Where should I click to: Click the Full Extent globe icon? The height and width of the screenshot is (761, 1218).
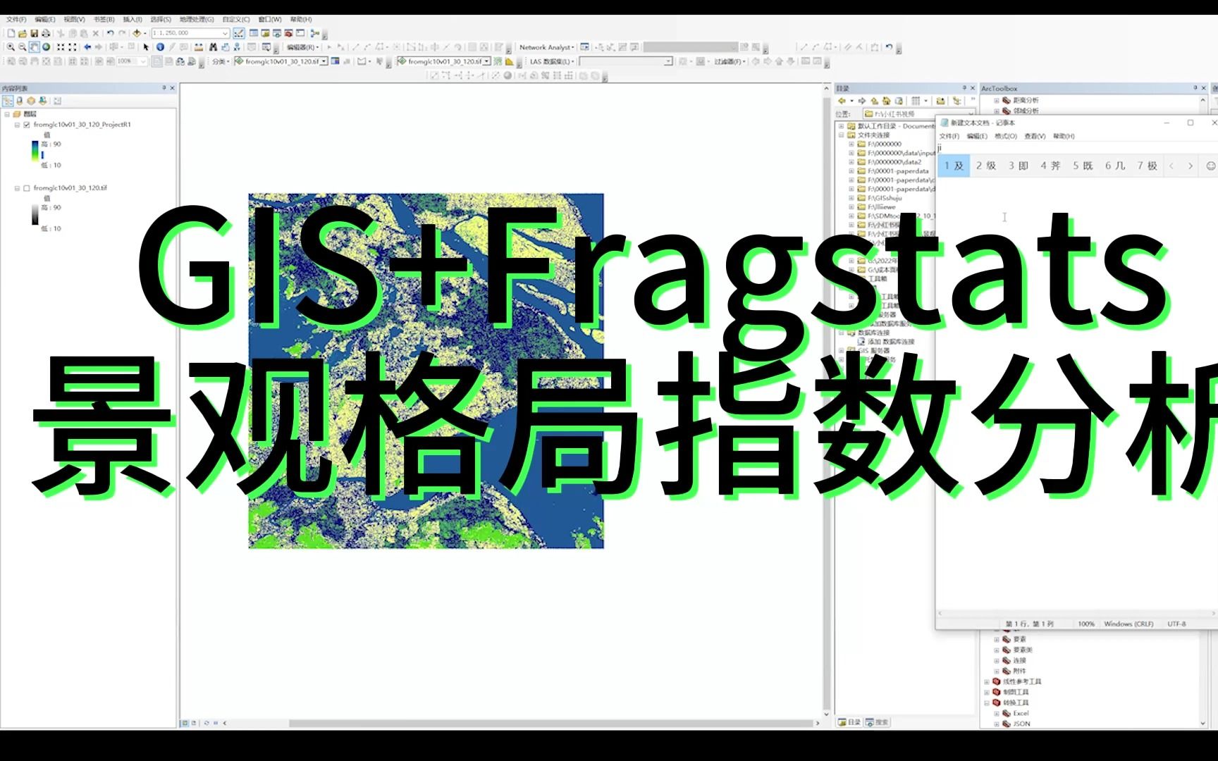point(47,47)
